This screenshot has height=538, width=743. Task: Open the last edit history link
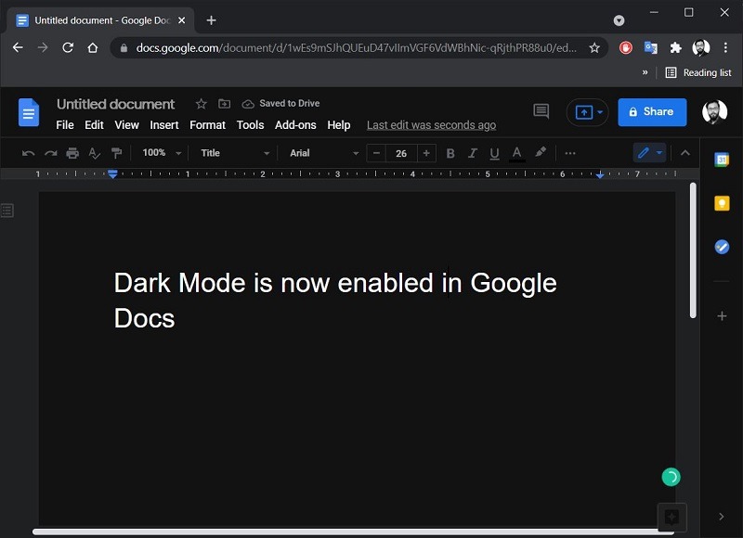coord(431,124)
